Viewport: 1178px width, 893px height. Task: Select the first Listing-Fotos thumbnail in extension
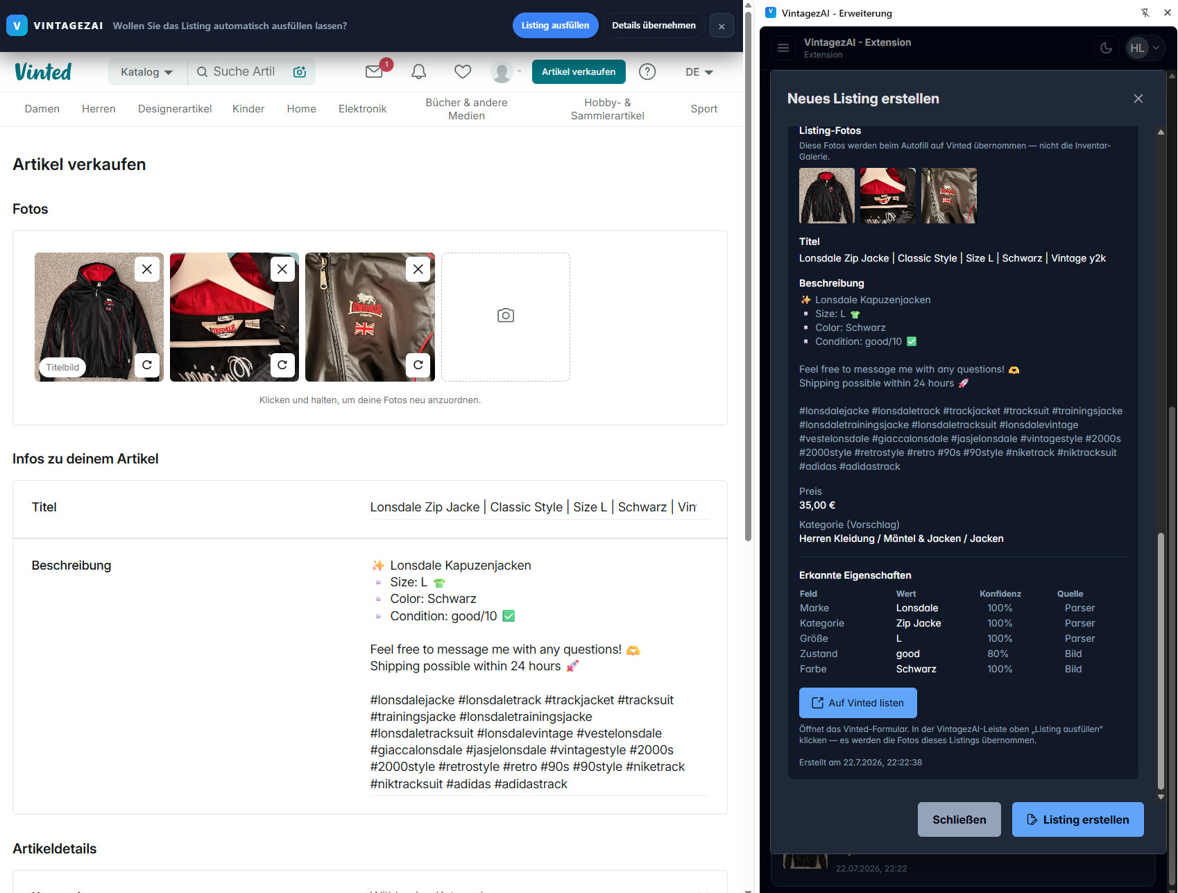coord(827,196)
